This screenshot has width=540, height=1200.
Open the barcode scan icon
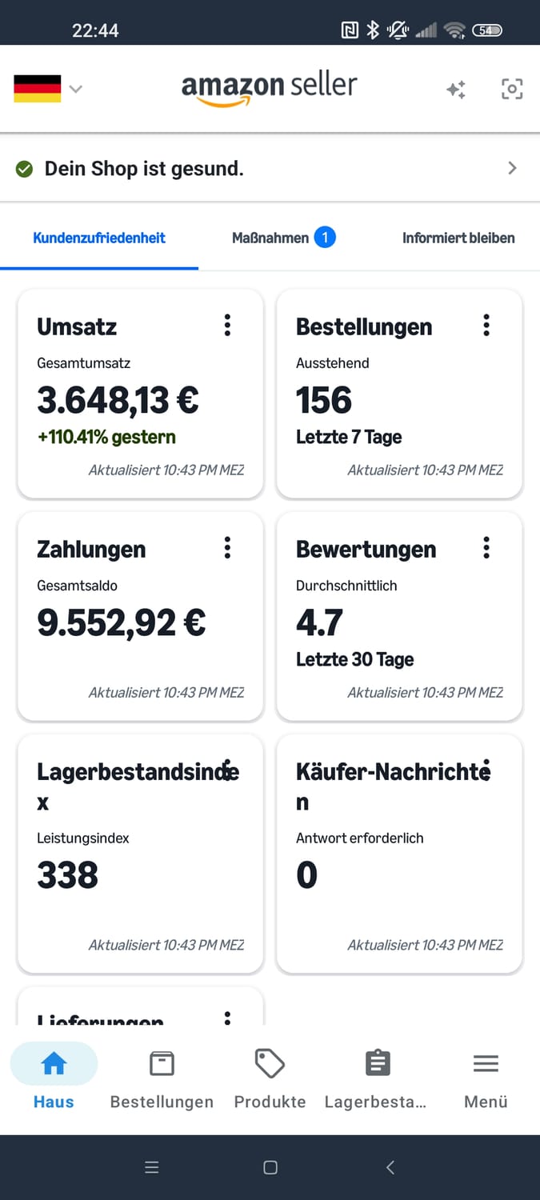pos(512,89)
